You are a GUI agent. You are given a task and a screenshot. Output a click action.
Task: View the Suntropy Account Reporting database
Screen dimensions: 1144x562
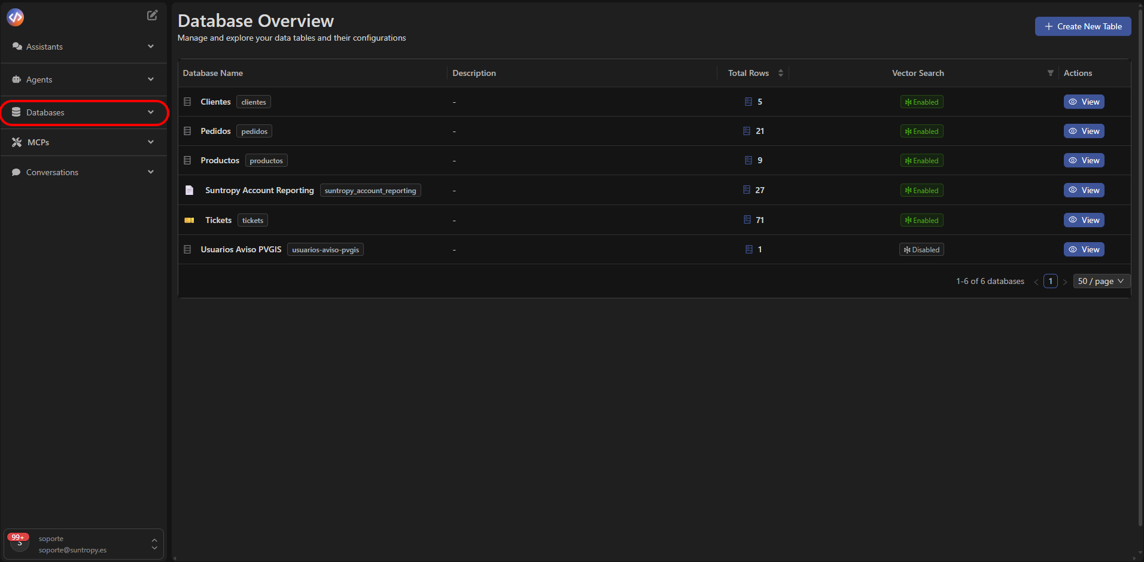point(1084,190)
